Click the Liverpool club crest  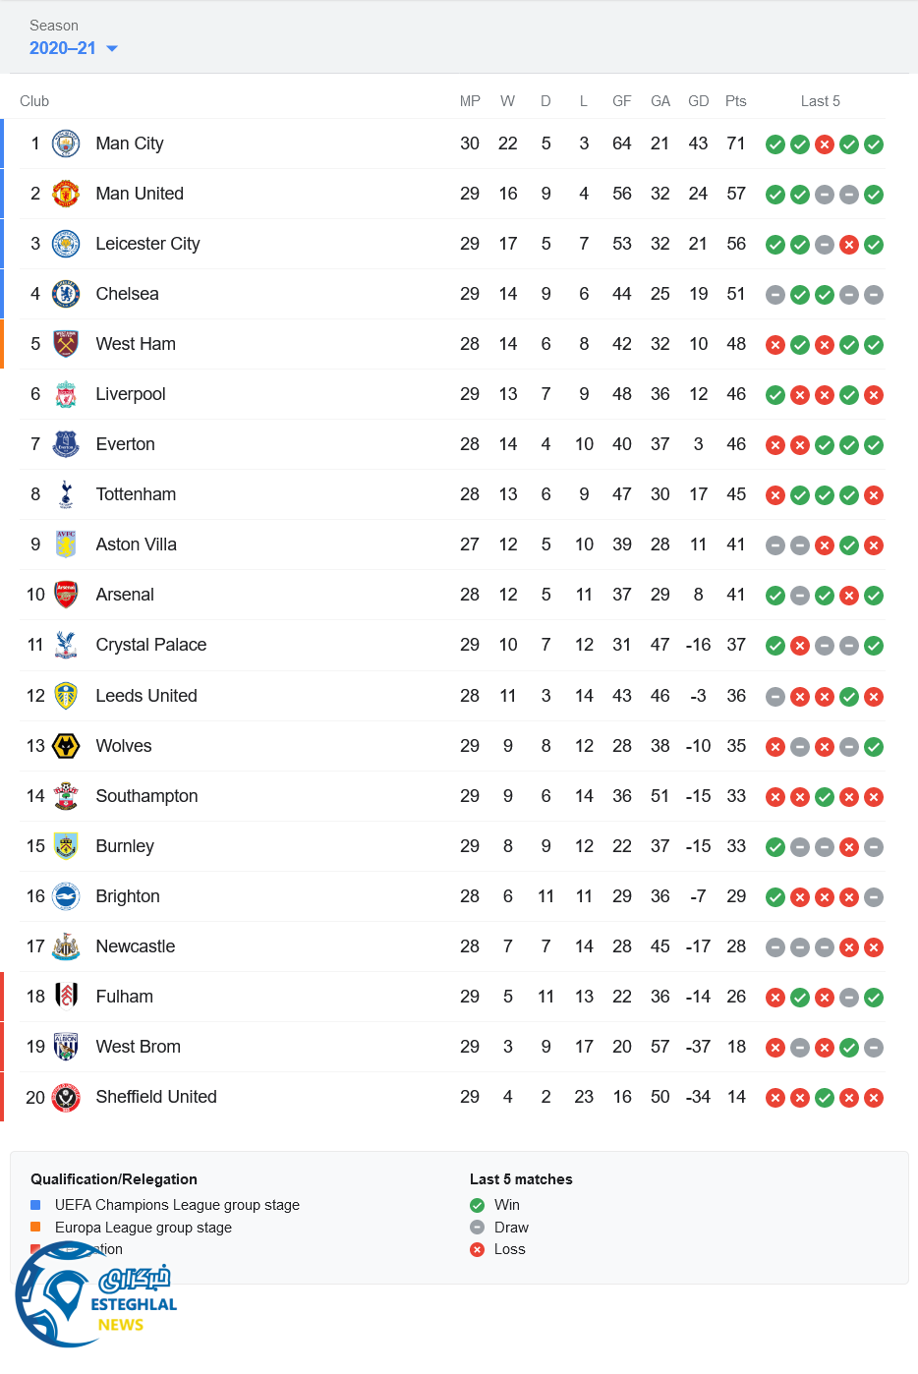[66, 394]
